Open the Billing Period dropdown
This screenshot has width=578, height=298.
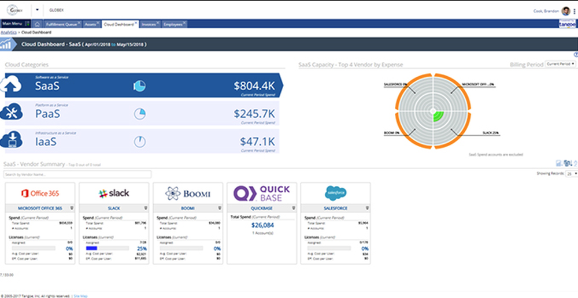coord(560,64)
